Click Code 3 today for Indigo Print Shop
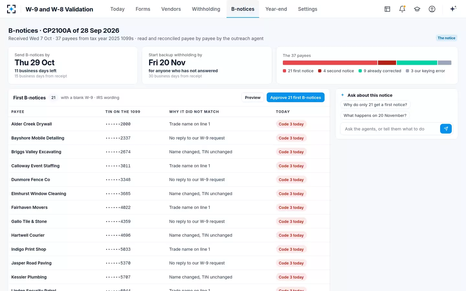The height and width of the screenshot is (291, 466). click(x=291, y=249)
